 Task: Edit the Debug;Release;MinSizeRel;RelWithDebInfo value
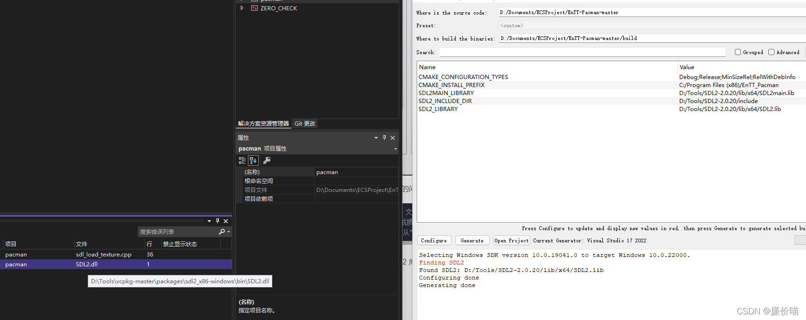coord(737,77)
